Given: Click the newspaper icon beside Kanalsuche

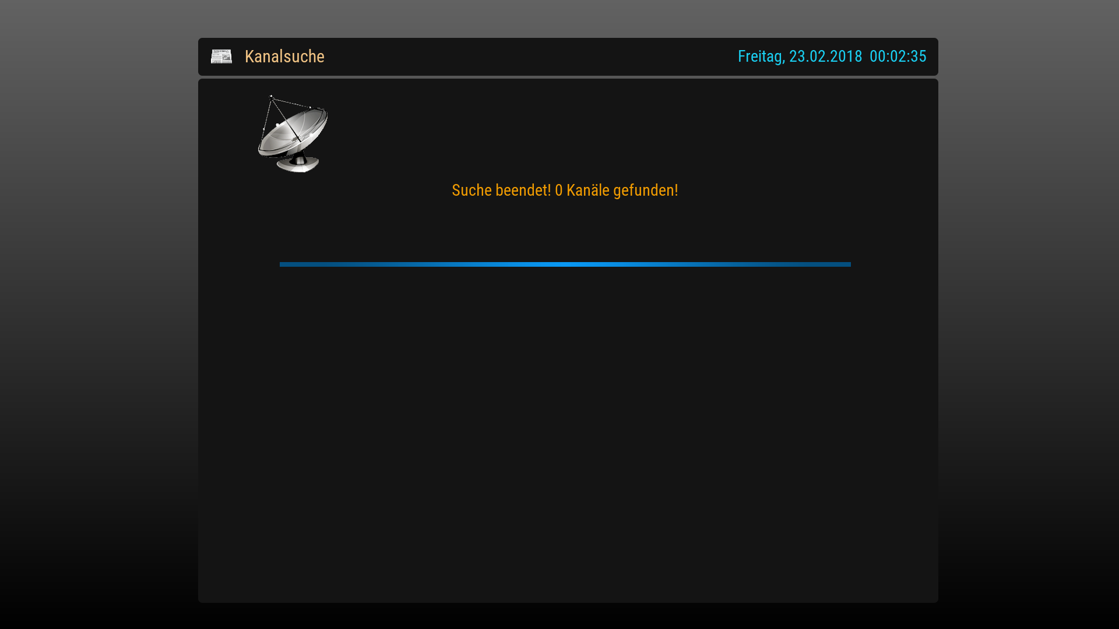Looking at the screenshot, I should [x=221, y=56].
